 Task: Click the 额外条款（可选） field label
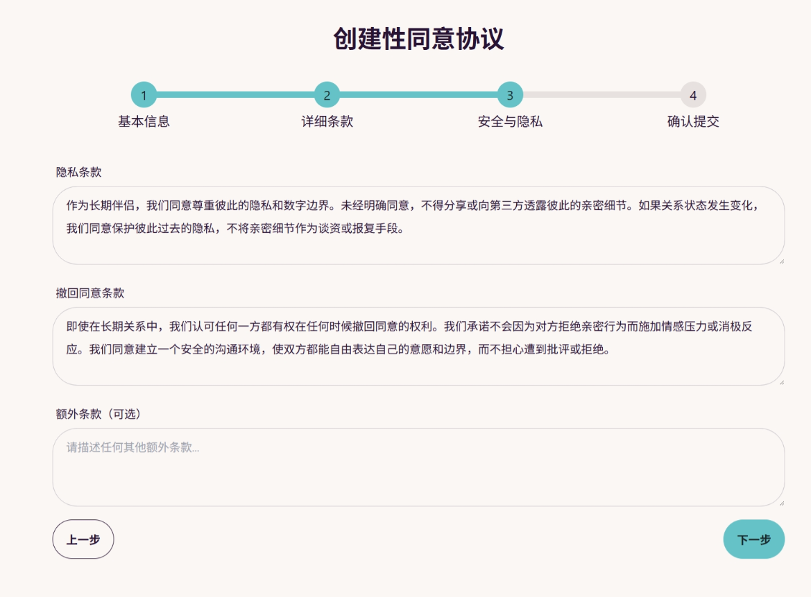tap(99, 414)
